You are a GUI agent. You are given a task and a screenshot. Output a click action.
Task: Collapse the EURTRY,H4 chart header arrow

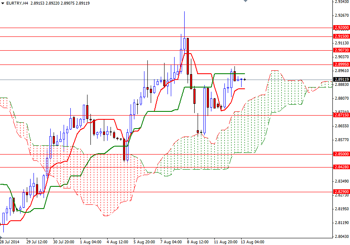[x=3, y=3]
